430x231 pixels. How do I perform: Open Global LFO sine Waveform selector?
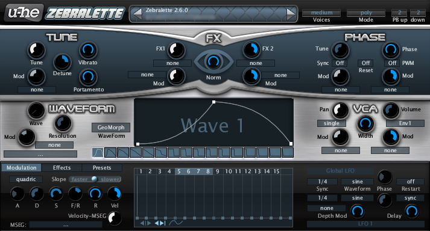357,182
